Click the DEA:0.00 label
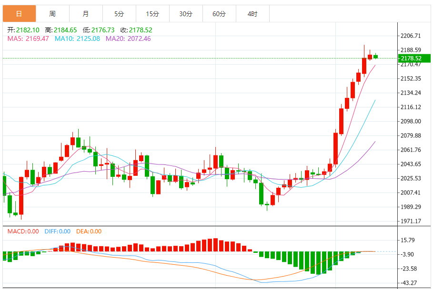Screen dimensions: 433x289 (x=89, y=231)
